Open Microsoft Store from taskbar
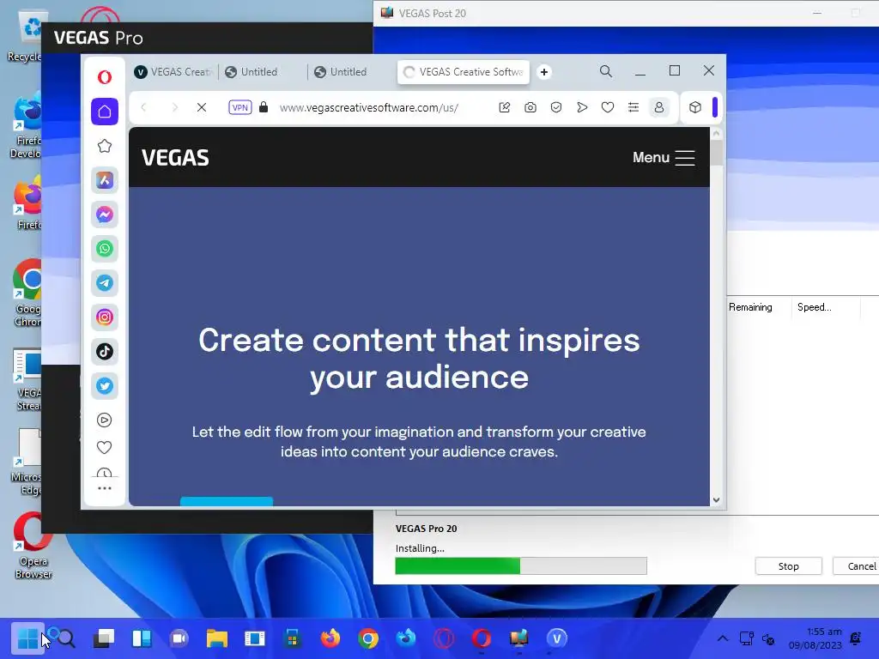 (x=293, y=638)
